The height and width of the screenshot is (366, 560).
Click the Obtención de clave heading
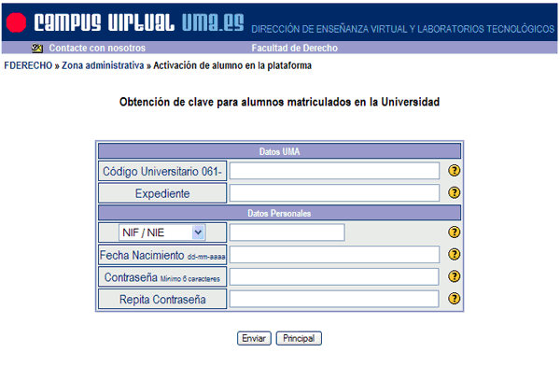[279, 102]
